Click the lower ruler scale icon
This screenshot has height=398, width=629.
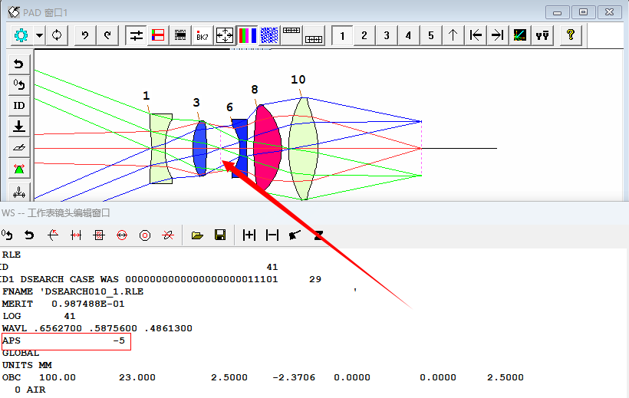point(314,35)
